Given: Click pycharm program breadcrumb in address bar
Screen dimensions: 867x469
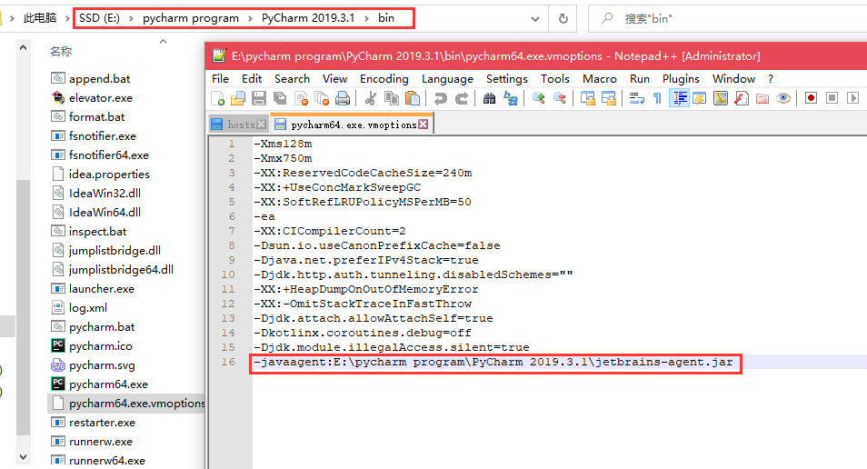Looking at the screenshot, I should pyautogui.click(x=191, y=18).
